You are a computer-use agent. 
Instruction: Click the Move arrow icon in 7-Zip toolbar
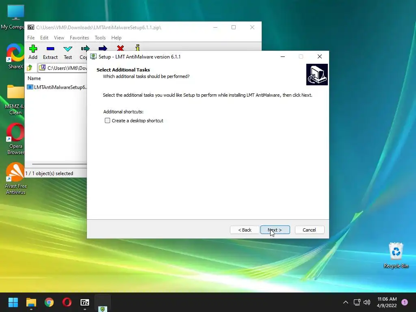103,48
